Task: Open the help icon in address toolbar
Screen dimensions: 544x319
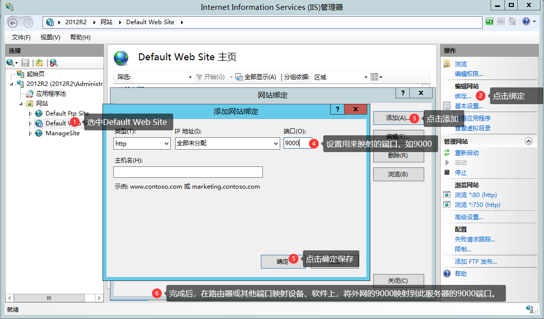Action: point(526,21)
